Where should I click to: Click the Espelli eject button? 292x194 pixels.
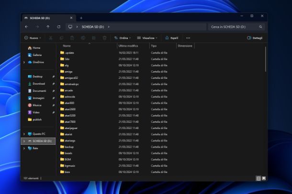click(171, 38)
